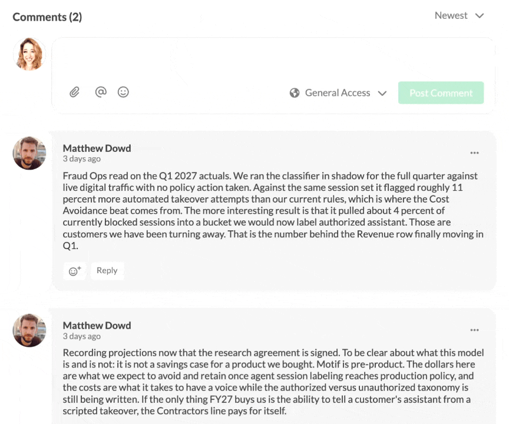Click the chevron beside General Access
Screen dimensions: 509x424
pyautogui.click(x=382, y=94)
